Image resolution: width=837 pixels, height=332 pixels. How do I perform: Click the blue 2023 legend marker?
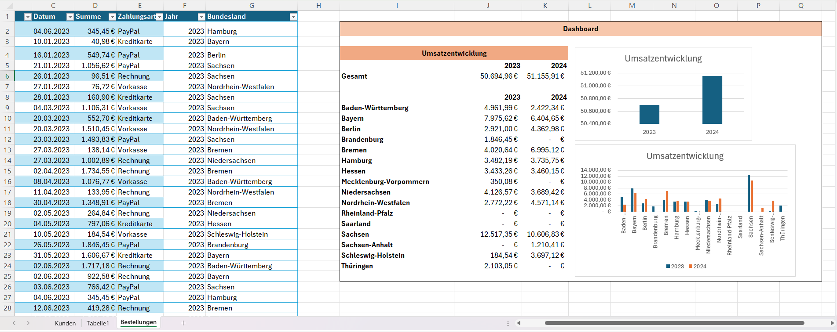(x=668, y=267)
